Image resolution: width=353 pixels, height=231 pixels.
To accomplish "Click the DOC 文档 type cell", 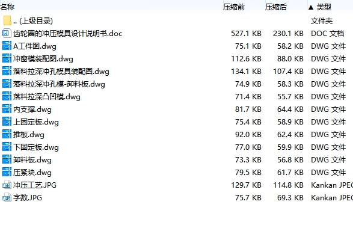I will coord(328,34).
